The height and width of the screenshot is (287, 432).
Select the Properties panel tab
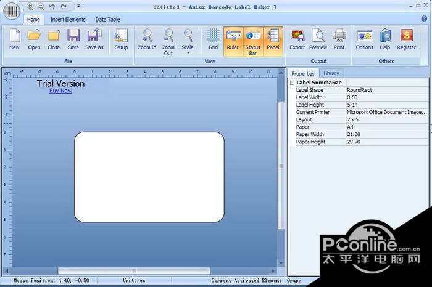click(x=303, y=74)
